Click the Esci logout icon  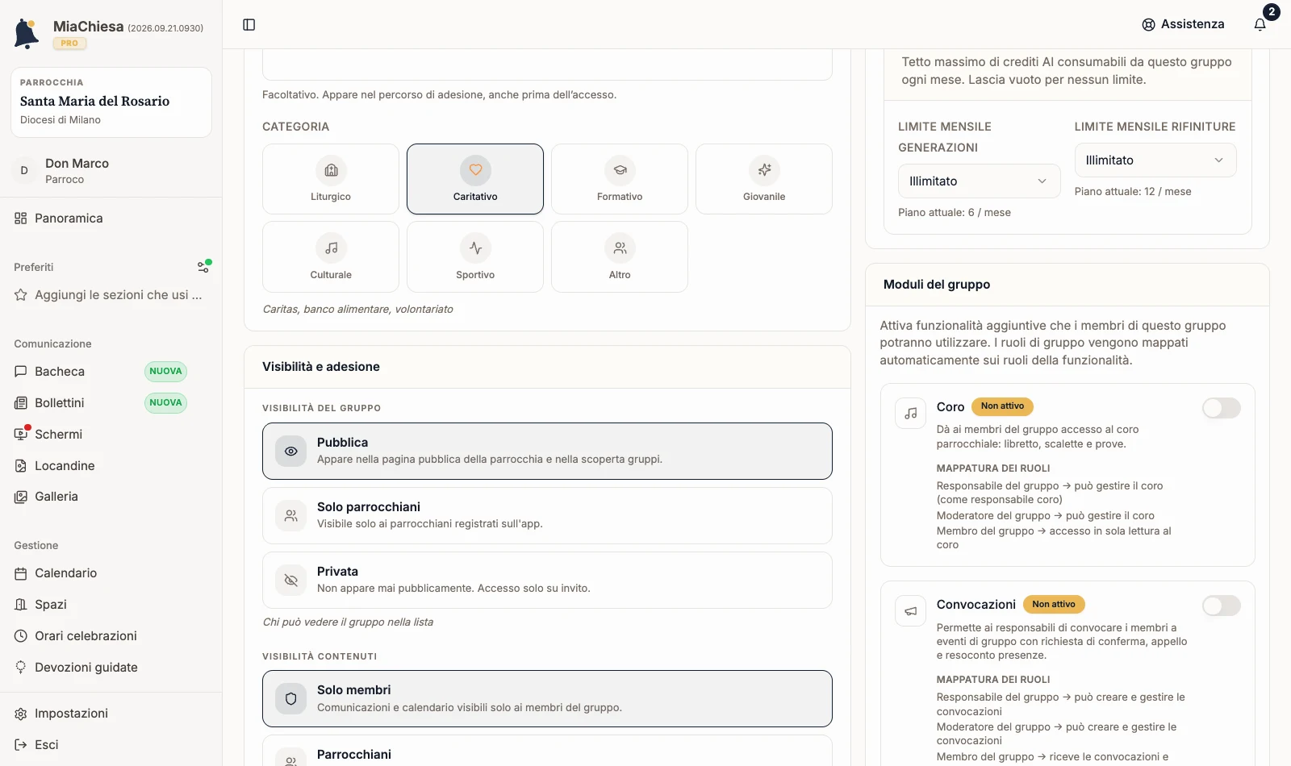[x=21, y=745]
